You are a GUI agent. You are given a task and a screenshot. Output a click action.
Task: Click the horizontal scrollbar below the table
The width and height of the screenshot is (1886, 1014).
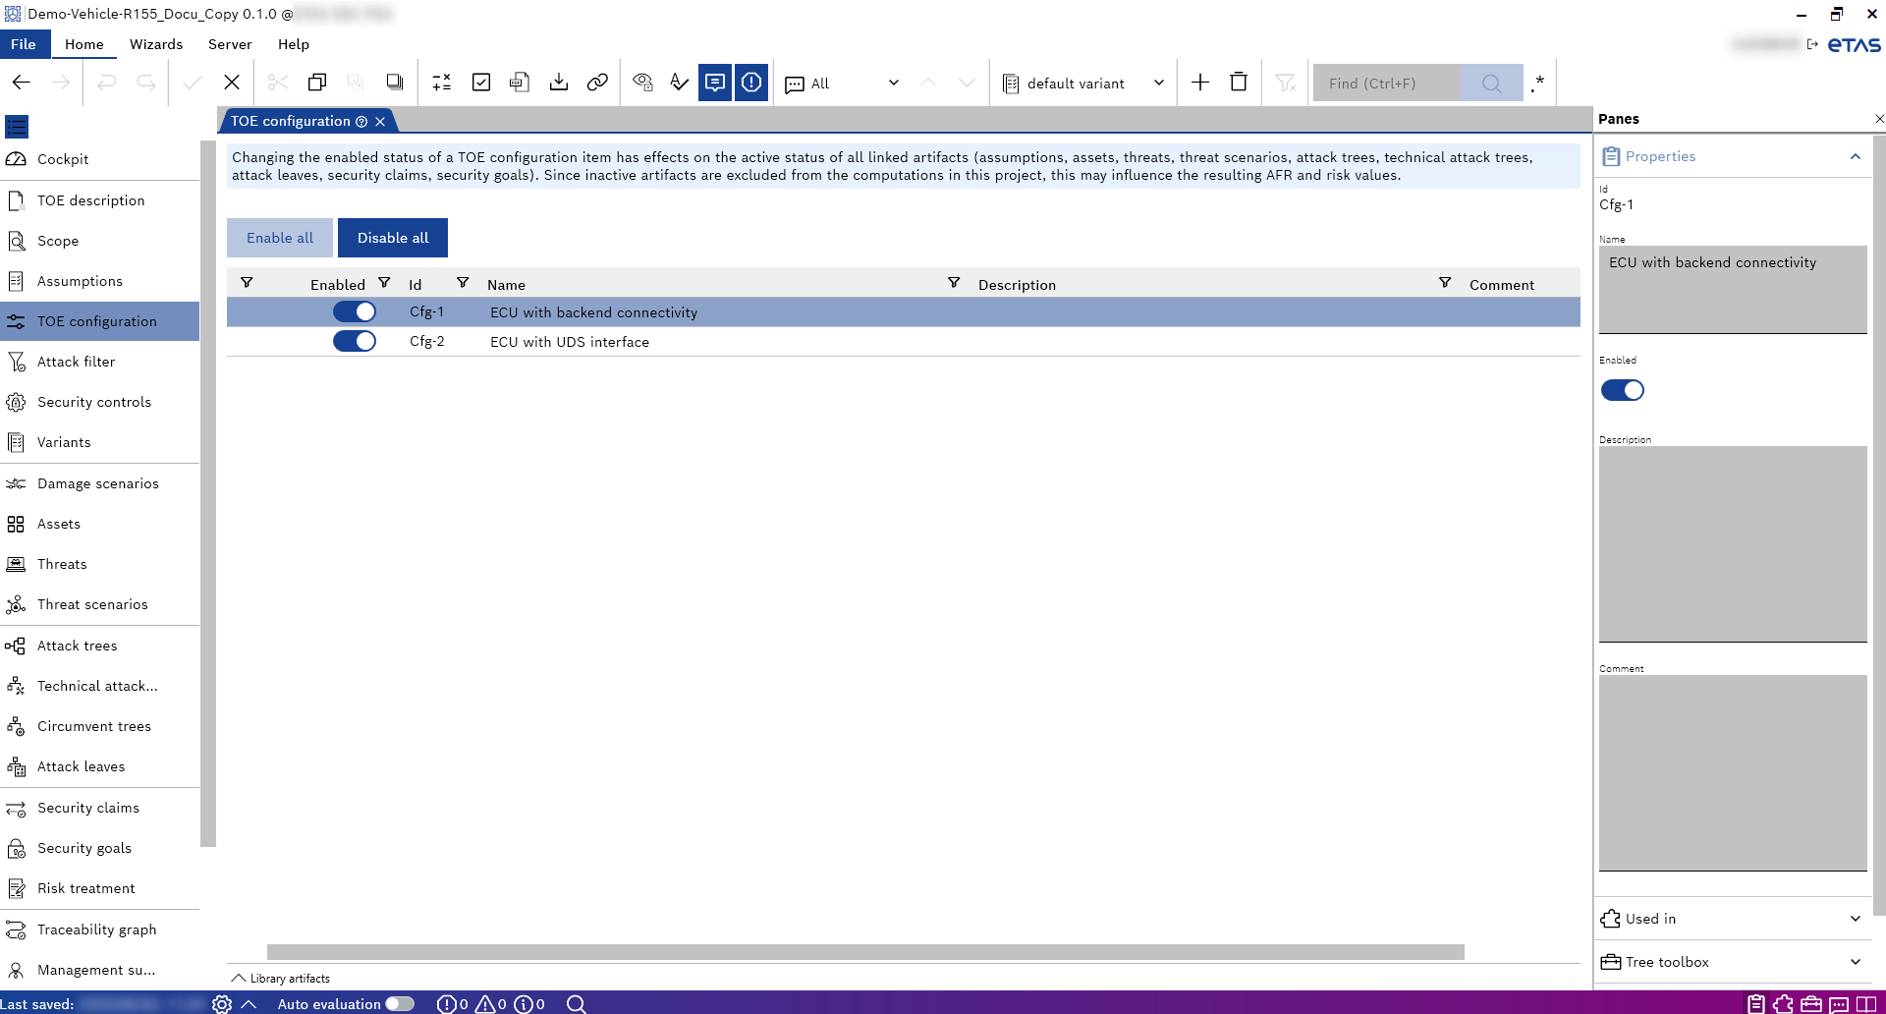pos(864,952)
